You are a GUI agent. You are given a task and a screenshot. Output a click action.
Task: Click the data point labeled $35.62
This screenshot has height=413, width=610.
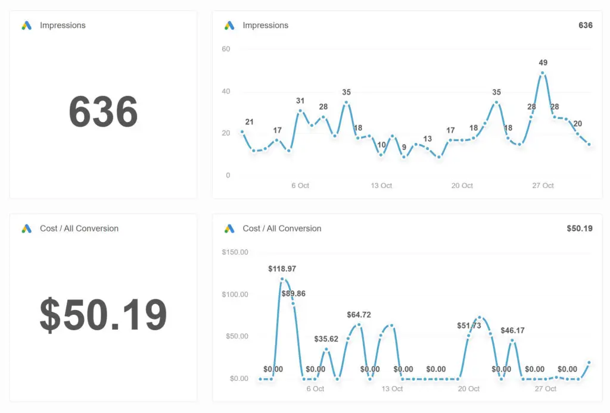(326, 349)
